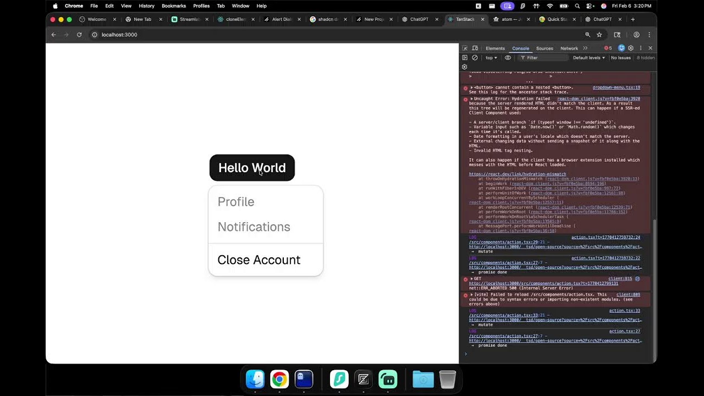Open the blue AI assistance icon in DevTools
Screen dimensions: 704x396
621,48
